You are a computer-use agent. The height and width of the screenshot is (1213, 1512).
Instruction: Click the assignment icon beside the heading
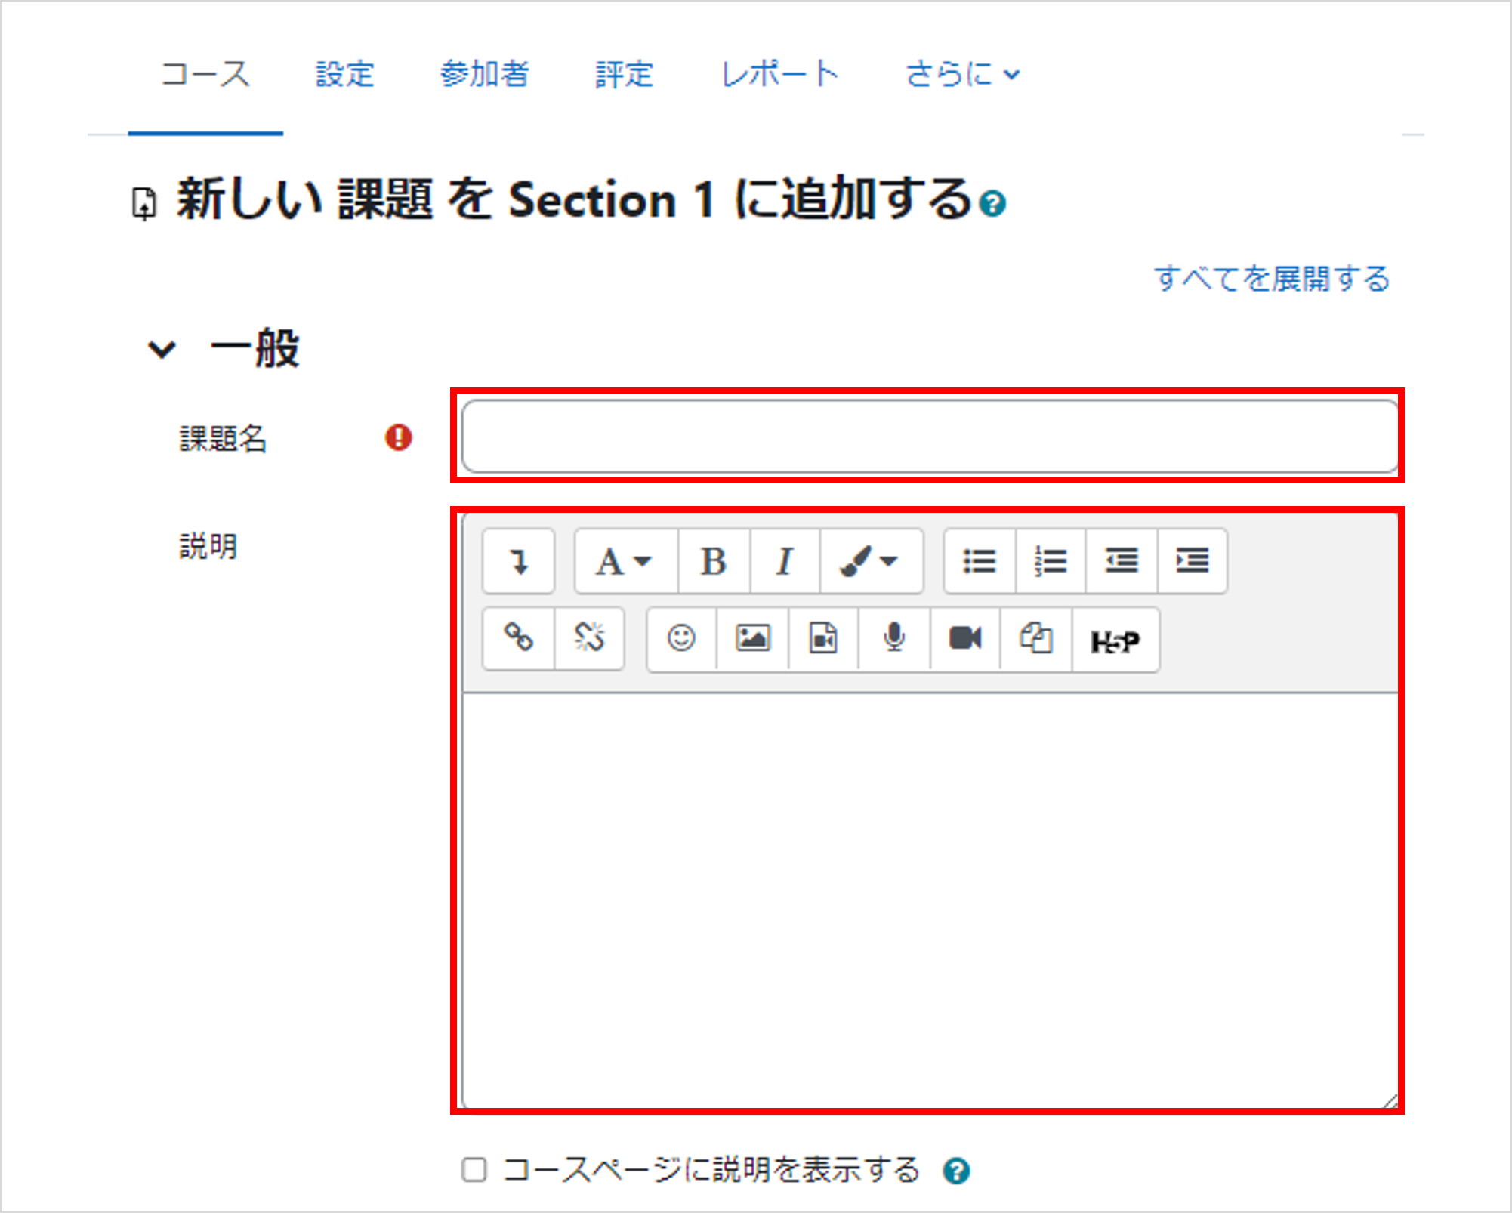[x=143, y=203]
